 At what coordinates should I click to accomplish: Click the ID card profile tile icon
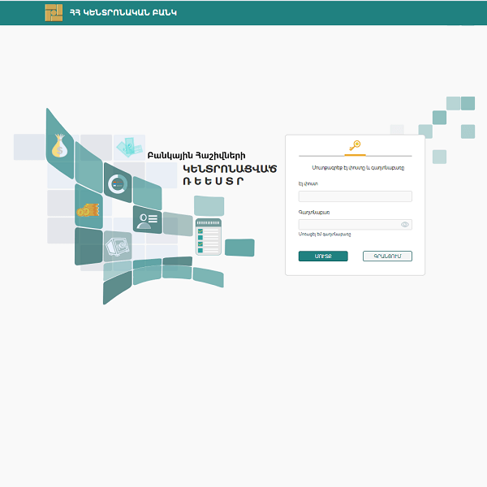[x=147, y=219]
